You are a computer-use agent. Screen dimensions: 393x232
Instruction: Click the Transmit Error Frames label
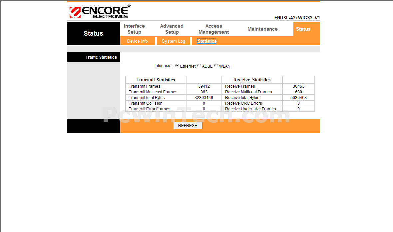[150, 109]
